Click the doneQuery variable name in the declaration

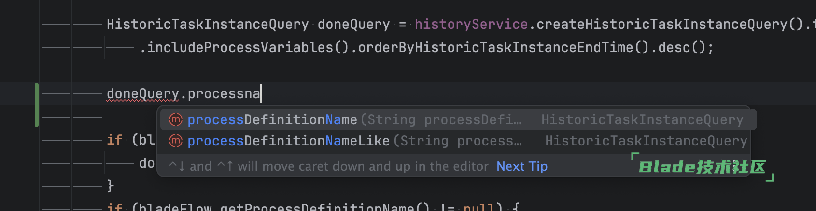pos(353,24)
